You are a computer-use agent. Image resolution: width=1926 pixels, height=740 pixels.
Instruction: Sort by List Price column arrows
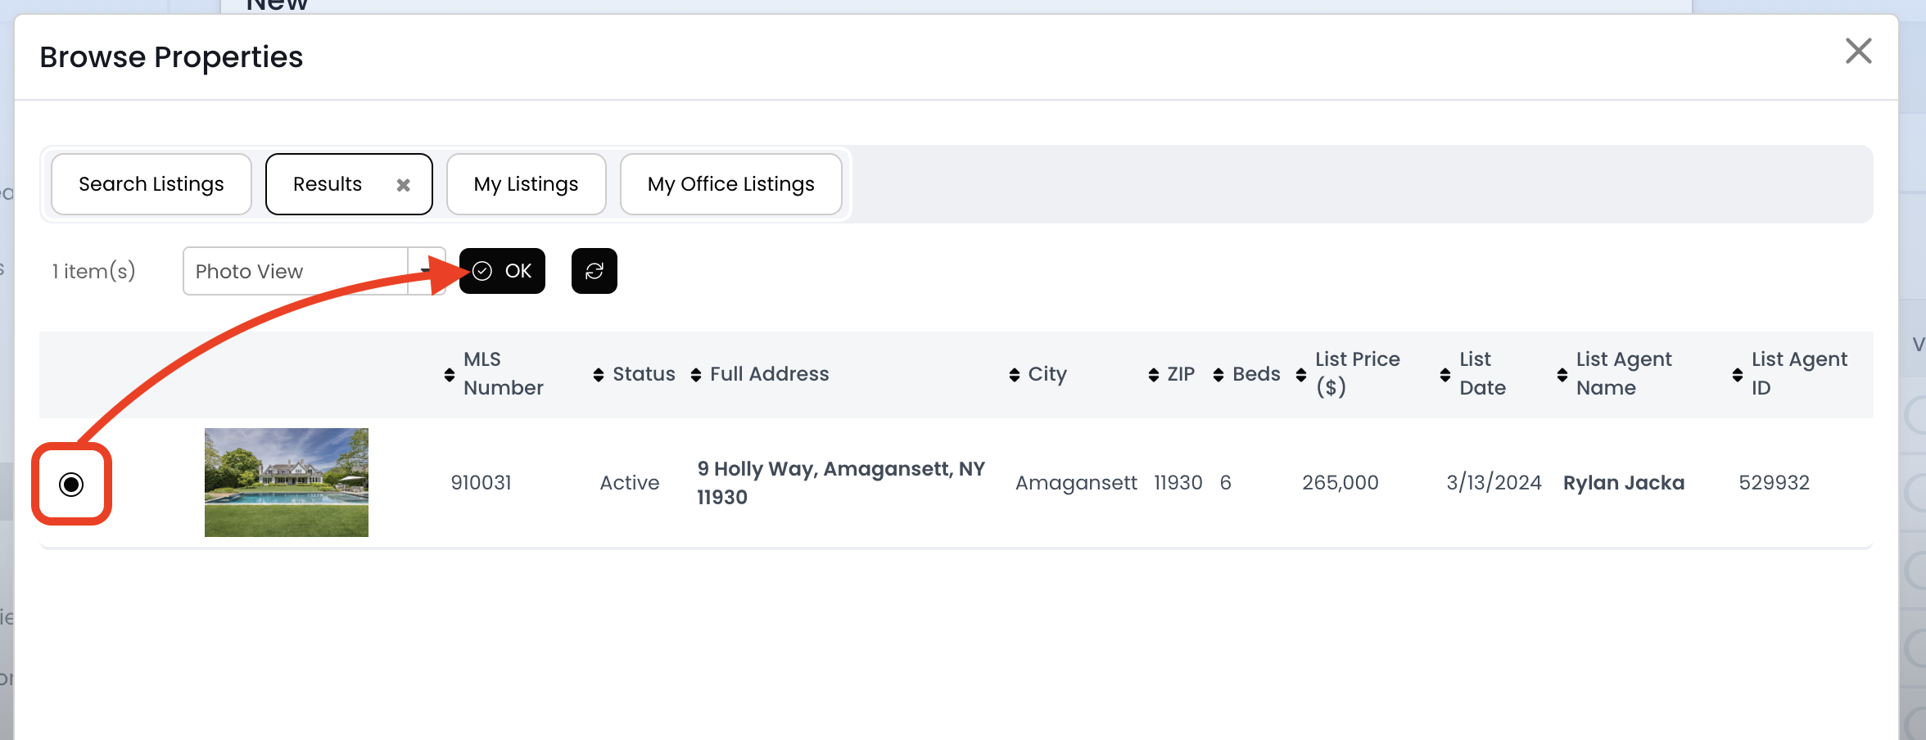[x=1301, y=374]
